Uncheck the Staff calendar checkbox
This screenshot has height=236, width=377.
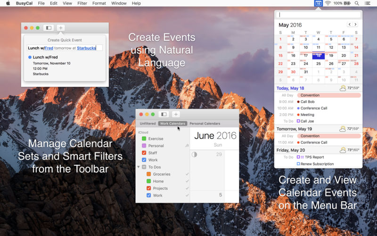(x=144, y=153)
